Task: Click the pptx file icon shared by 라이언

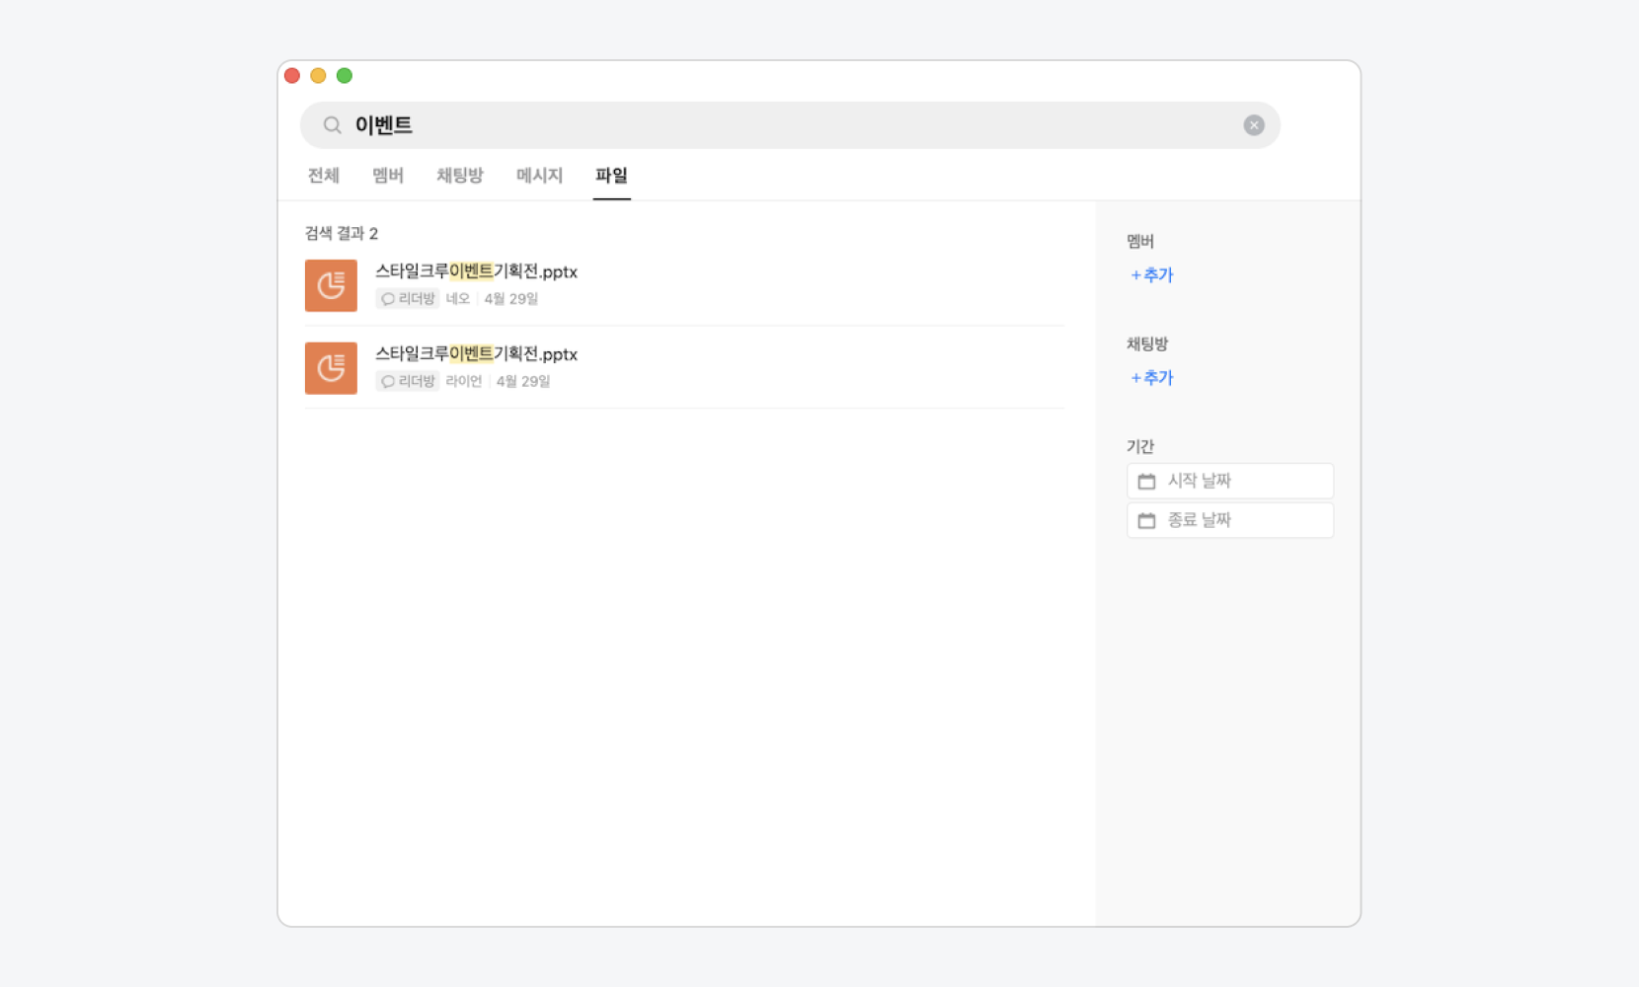Action: [331, 368]
